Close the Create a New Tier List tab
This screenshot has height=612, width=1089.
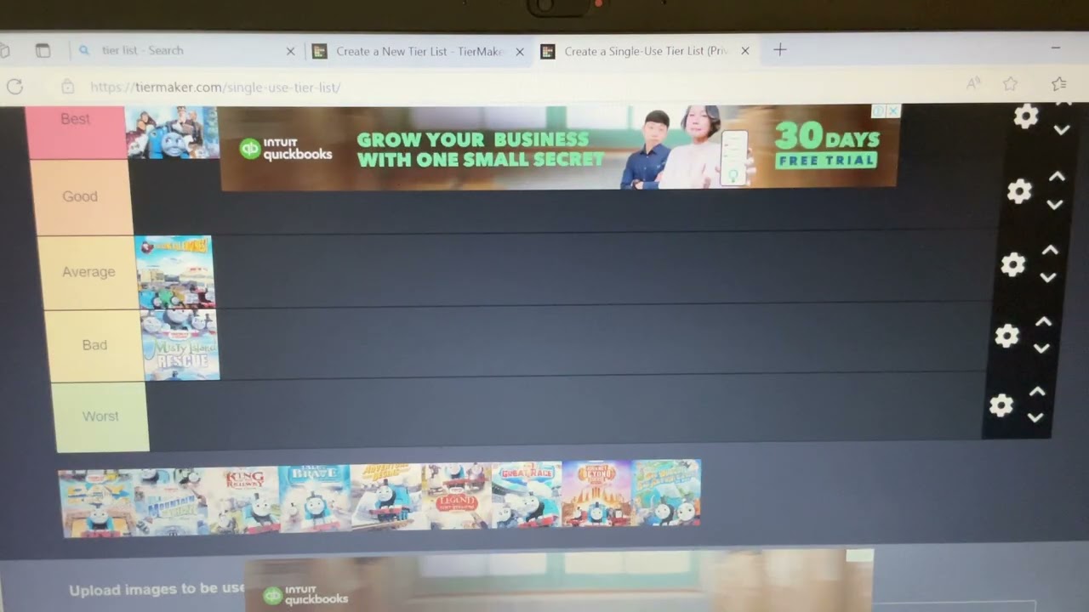(520, 52)
